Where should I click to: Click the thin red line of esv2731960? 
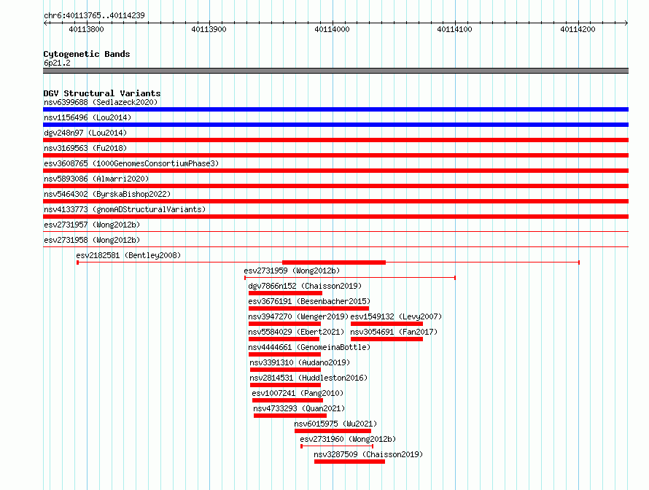point(337,446)
